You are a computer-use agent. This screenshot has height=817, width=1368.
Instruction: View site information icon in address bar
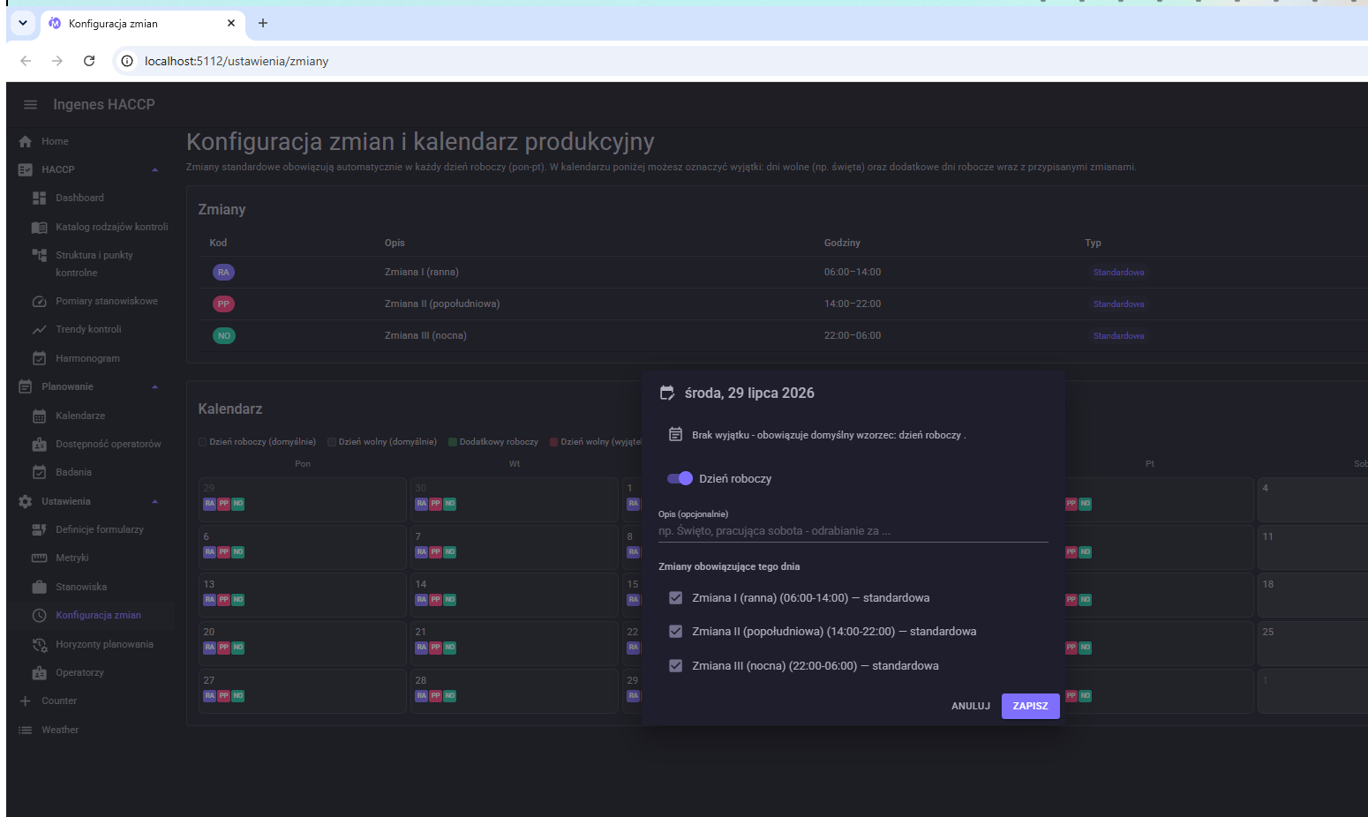[x=127, y=61]
